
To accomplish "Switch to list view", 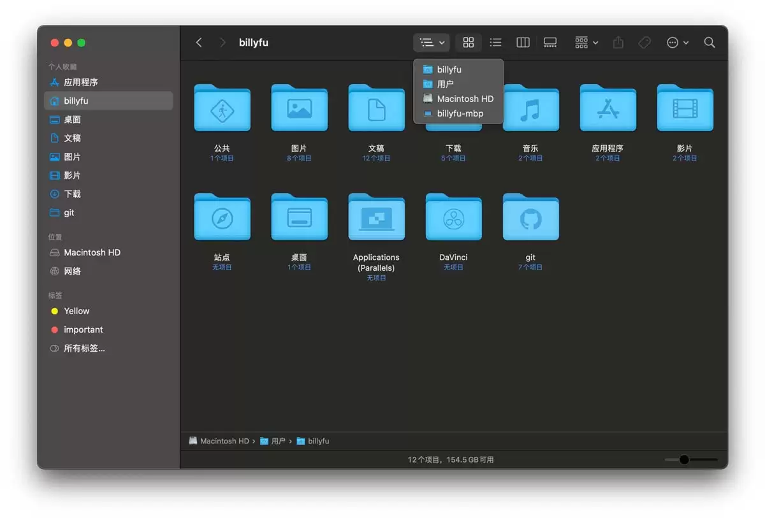I will pyautogui.click(x=495, y=43).
